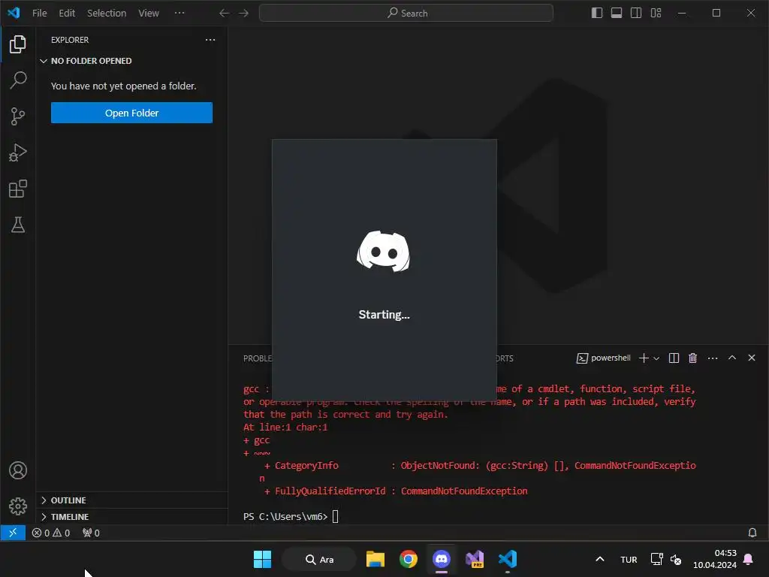Open Google Chrome from taskbar
This screenshot has width=769, height=577.
(x=409, y=559)
